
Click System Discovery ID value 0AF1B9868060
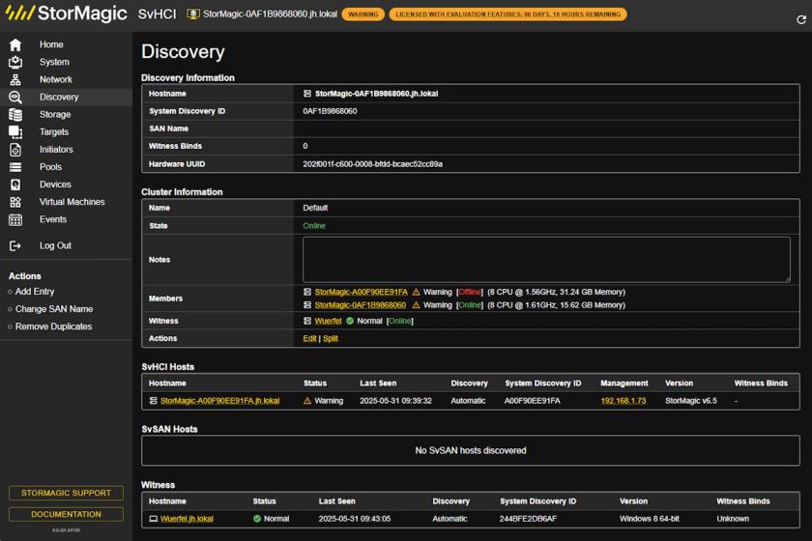pyautogui.click(x=330, y=111)
